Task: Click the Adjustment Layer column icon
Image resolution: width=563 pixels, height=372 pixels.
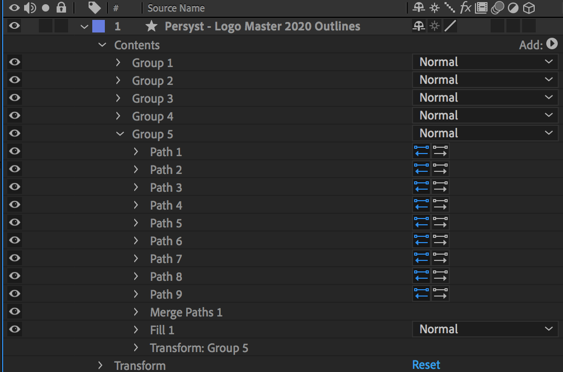Action: (x=512, y=7)
